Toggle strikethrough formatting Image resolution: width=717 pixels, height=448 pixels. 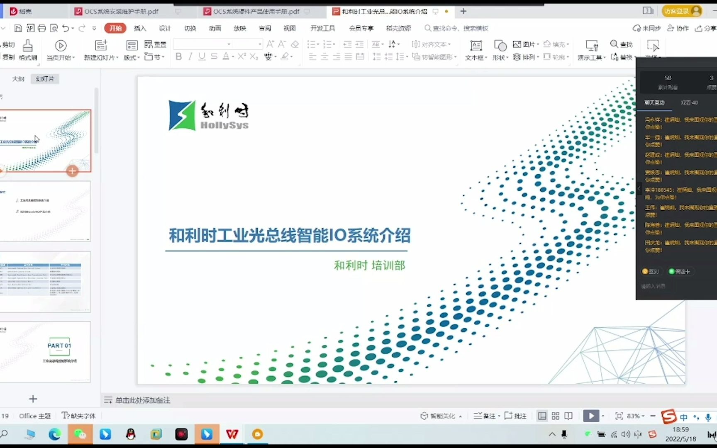coord(214,56)
